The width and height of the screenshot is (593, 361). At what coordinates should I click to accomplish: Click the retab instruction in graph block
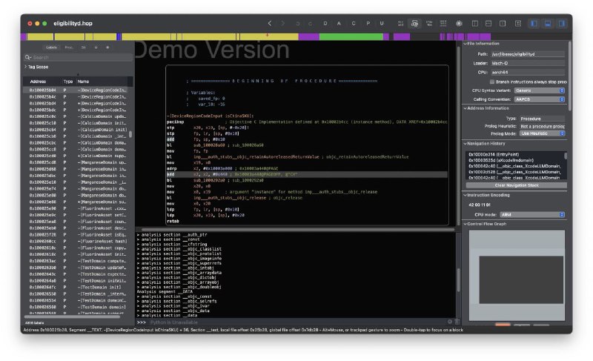(x=173, y=221)
